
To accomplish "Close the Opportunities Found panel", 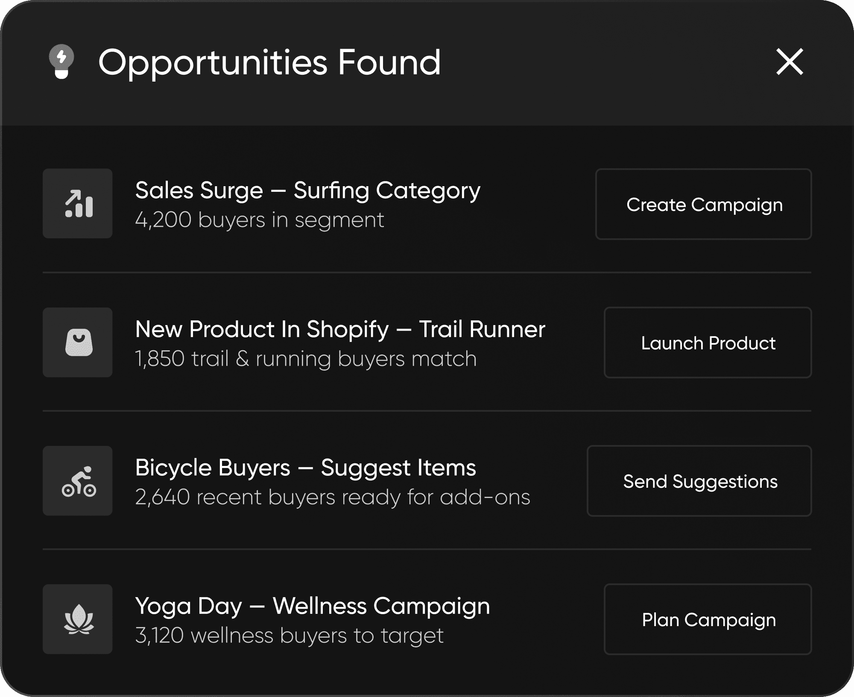I will (790, 62).
